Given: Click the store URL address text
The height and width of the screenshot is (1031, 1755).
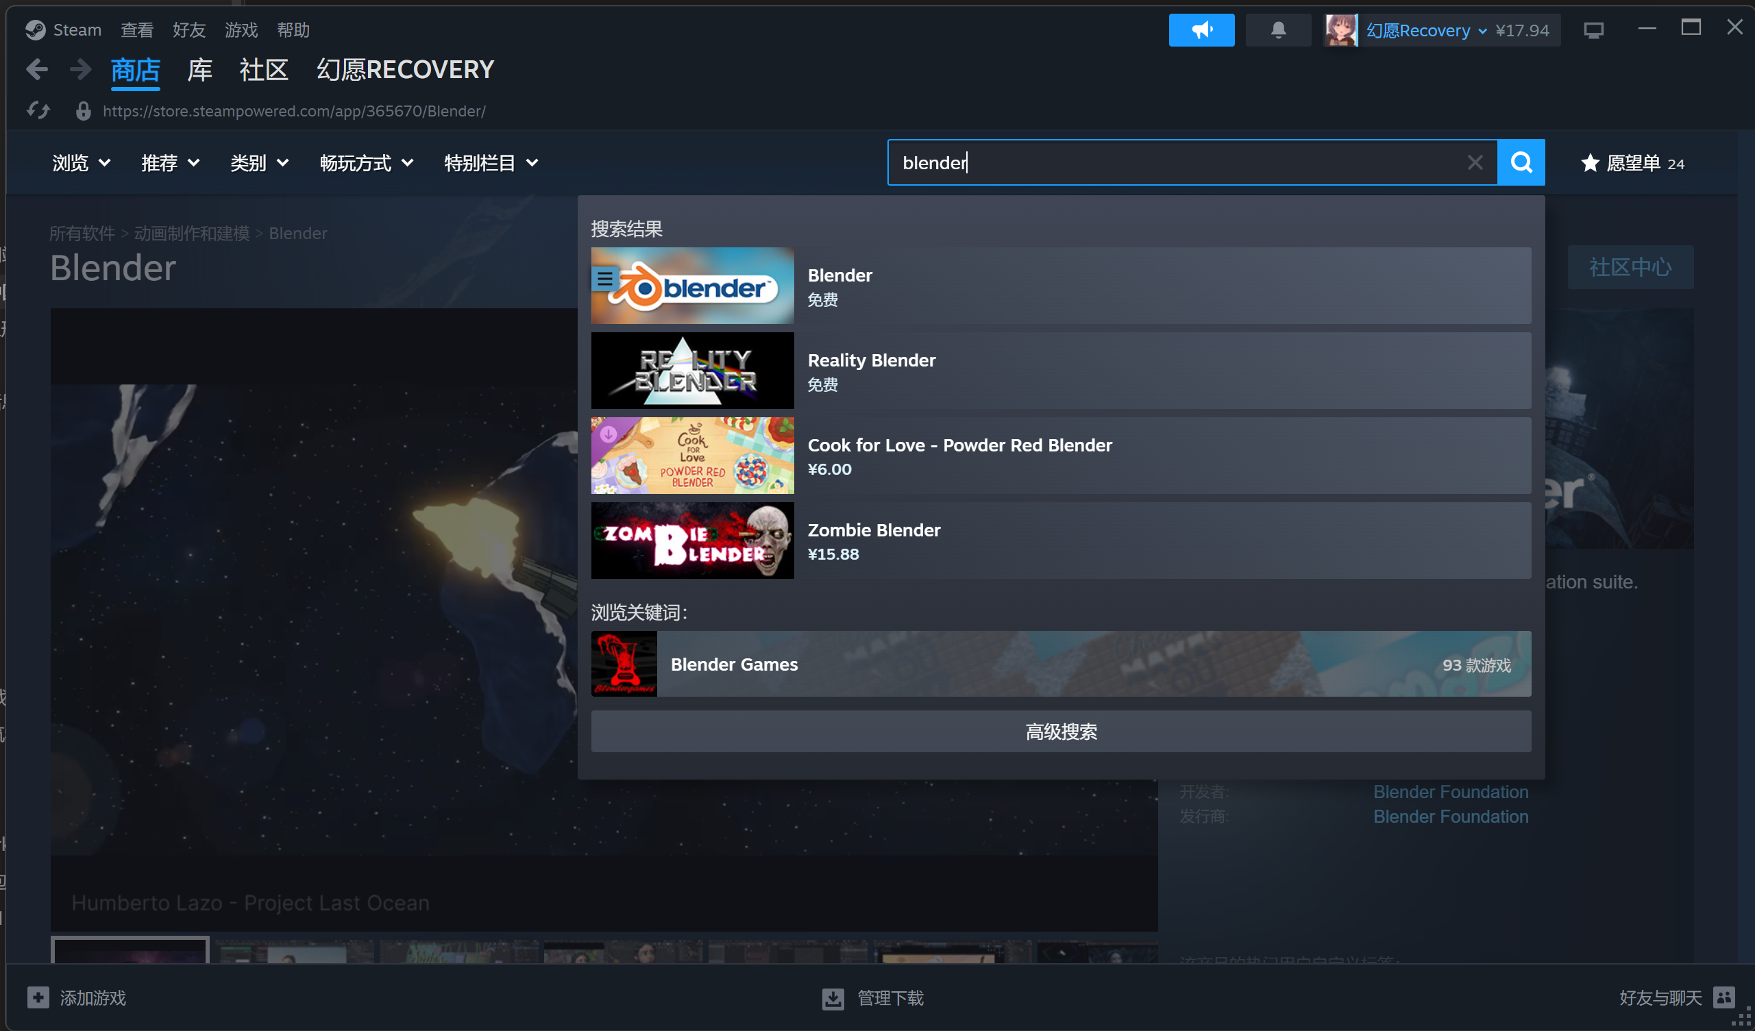Looking at the screenshot, I should point(294,111).
